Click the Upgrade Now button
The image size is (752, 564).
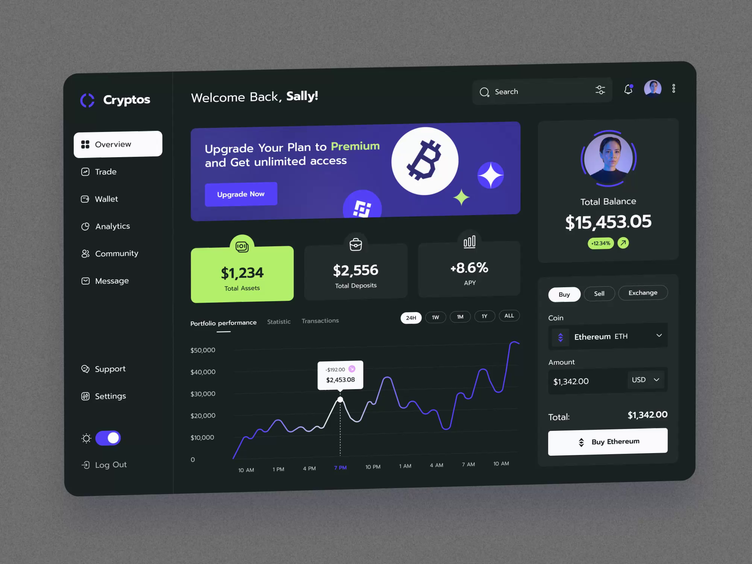[240, 194]
